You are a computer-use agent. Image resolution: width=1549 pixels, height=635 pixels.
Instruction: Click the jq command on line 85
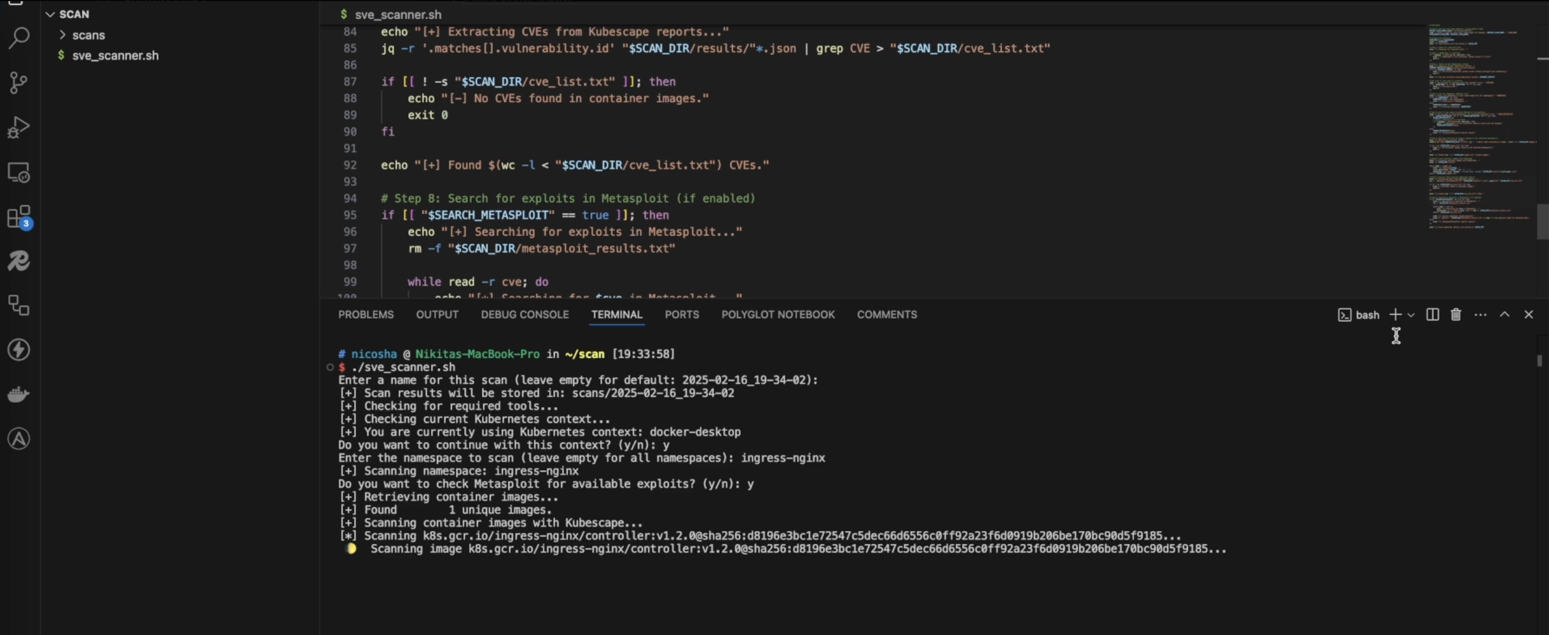click(715, 48)
